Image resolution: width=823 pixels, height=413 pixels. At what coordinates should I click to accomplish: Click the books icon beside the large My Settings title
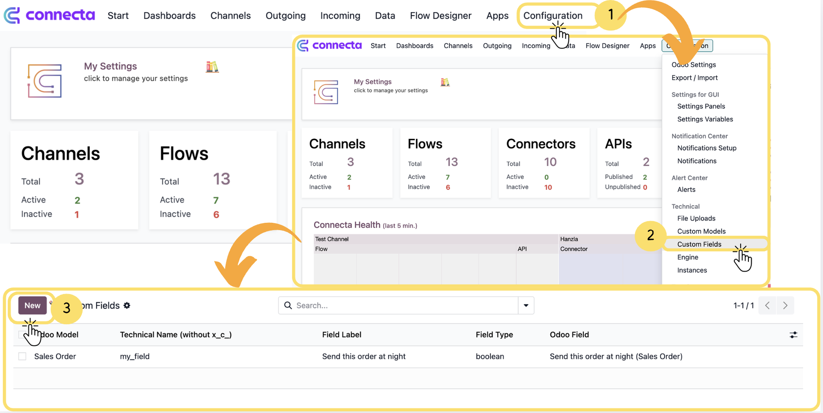[212, 67]
